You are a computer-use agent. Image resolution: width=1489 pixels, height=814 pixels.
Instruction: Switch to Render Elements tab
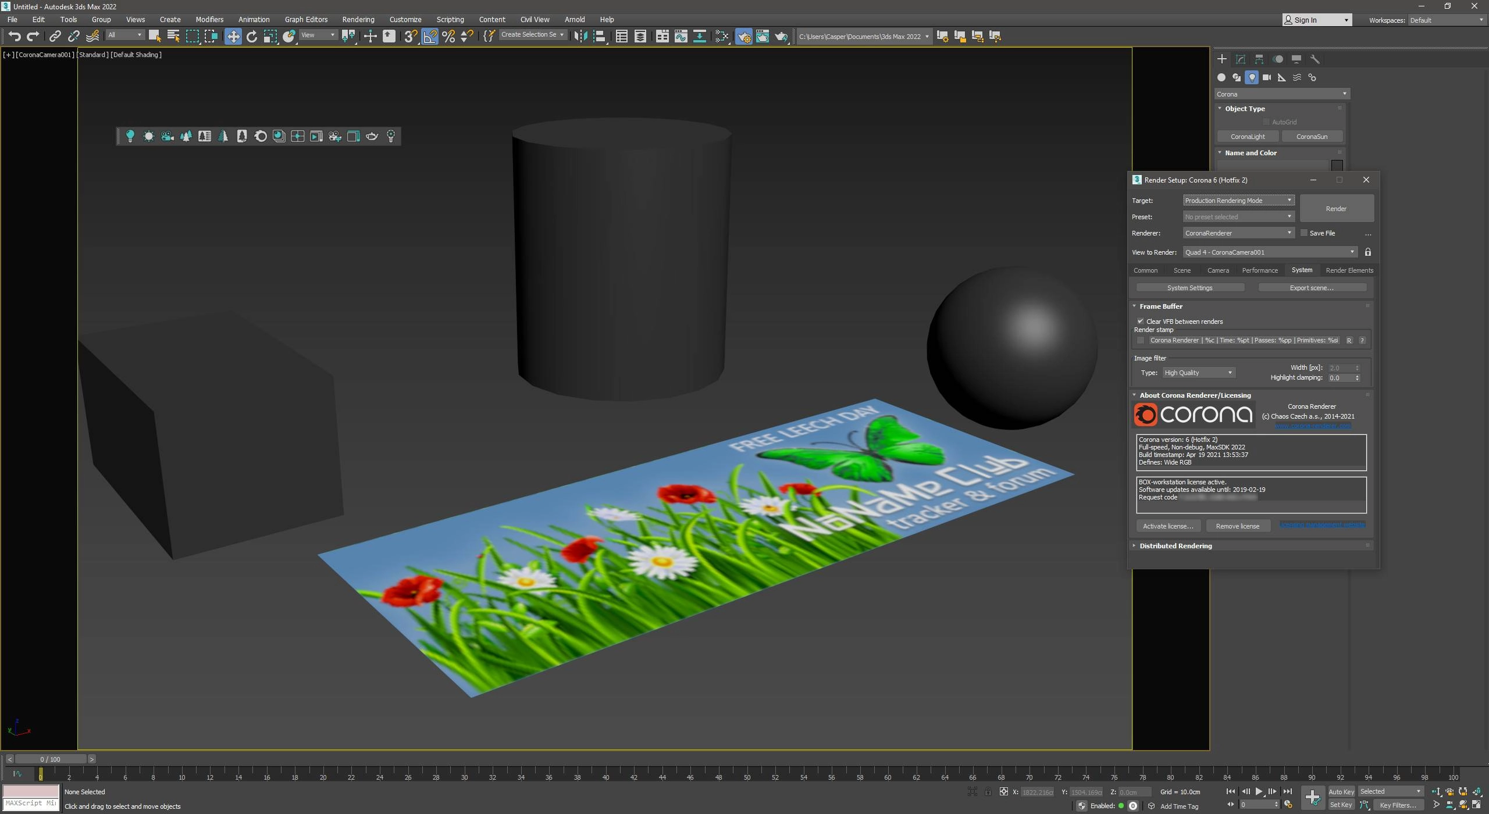(x=1349, y=270)
